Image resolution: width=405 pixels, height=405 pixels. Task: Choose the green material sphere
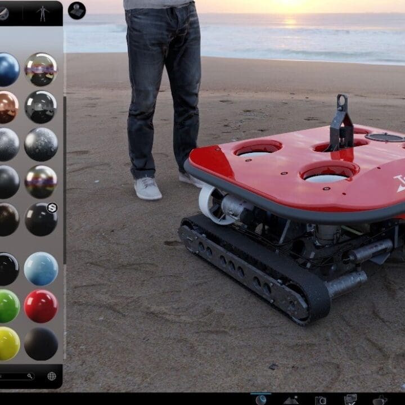pyautogui.click(x=8, y=307)
